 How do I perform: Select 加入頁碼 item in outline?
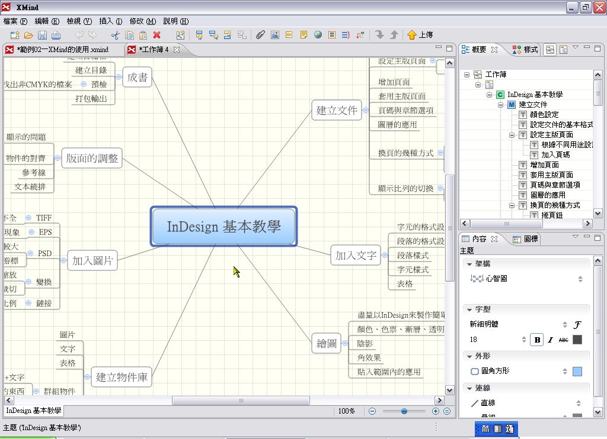[555, 155]
